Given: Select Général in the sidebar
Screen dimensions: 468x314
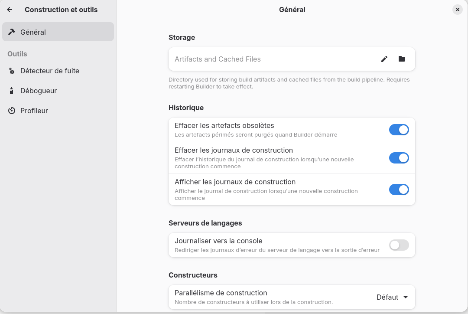Looking at the screenshot, I should coord(58,32).
